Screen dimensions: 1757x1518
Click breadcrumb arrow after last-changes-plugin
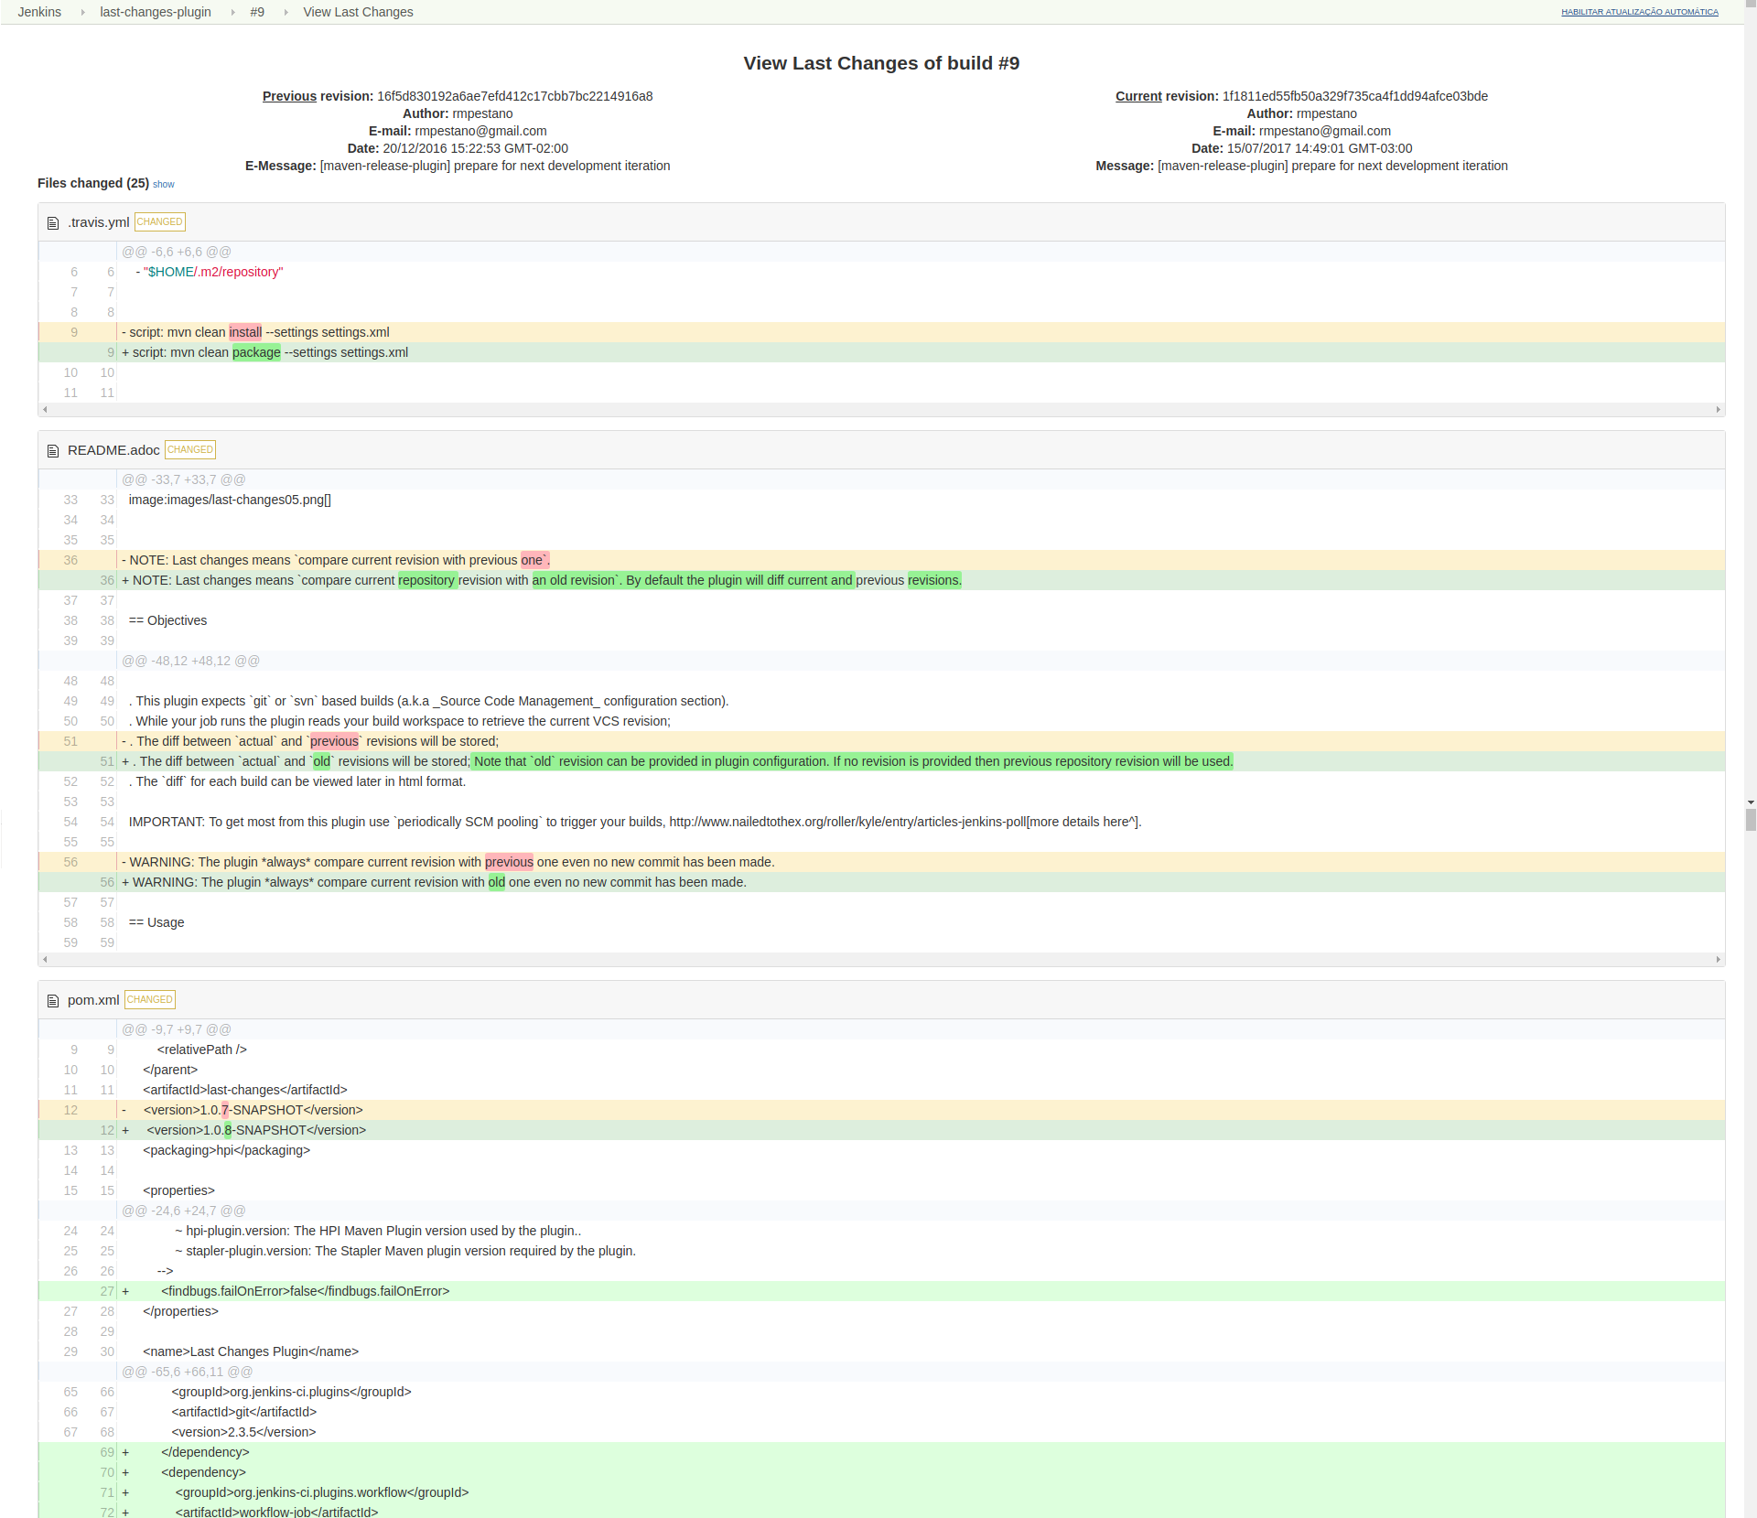point(232,13)
